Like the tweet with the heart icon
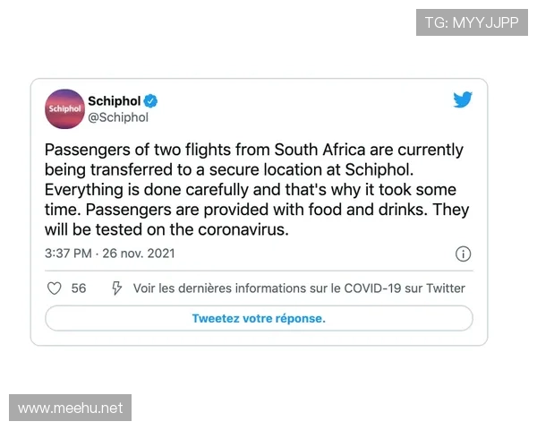The width and height of the screenshot is (537, 430). point(54,288)
